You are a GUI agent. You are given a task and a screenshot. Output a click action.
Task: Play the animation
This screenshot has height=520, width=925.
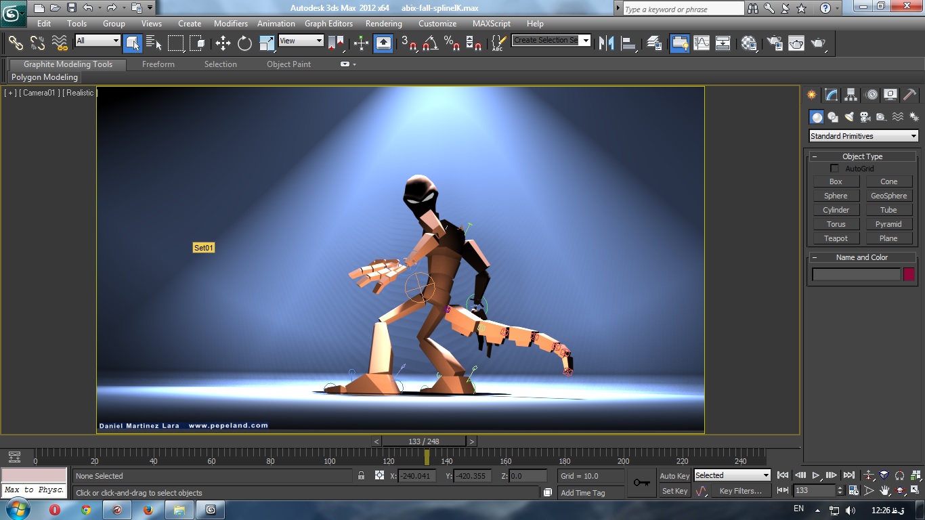[816, 475]
